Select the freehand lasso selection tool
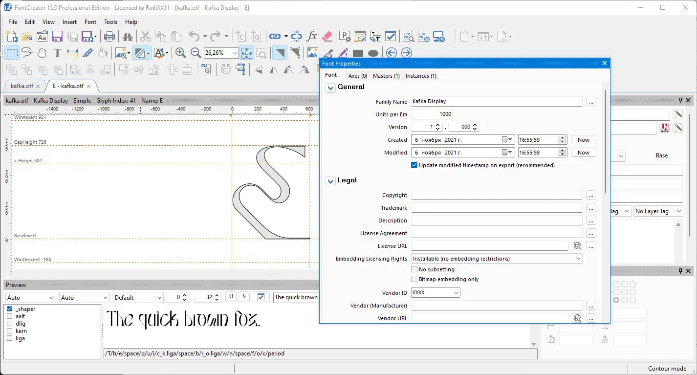The width and height of the screenshot is (697, 375). 27,53
